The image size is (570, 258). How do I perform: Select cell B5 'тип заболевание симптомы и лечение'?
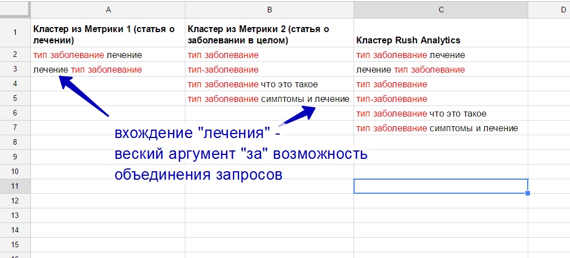(x=268, y=99)
